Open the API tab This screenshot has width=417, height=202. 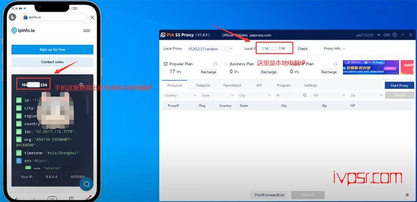(259, 85)
